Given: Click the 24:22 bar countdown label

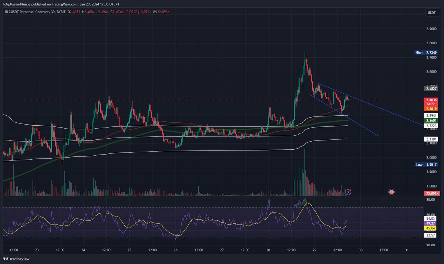Looking at the screenshot, I should (x=431, y=105).
